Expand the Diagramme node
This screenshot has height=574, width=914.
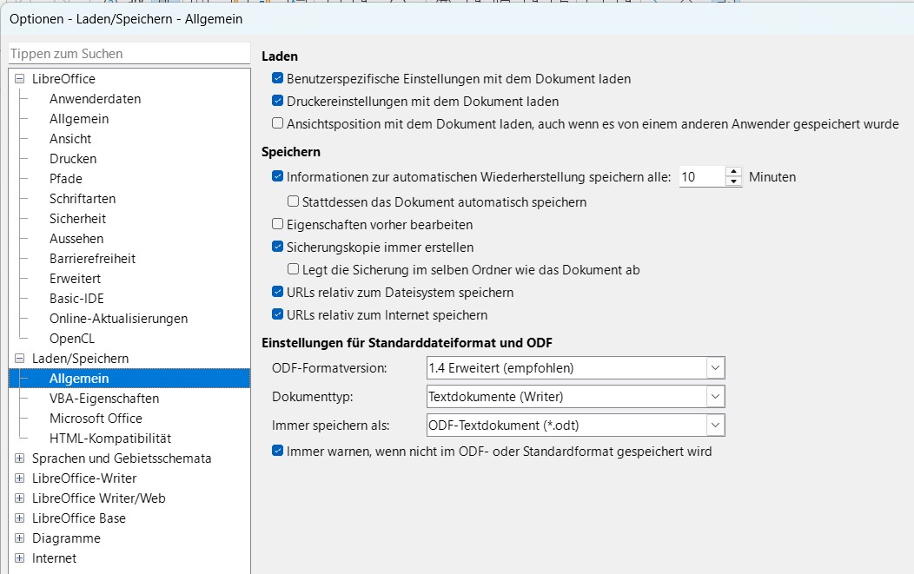tap(19, 538)
